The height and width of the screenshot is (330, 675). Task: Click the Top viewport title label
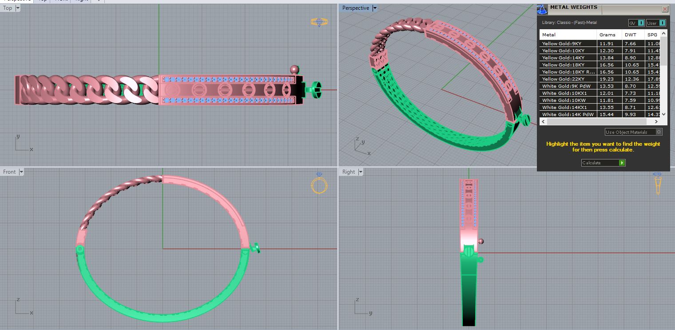8,8
